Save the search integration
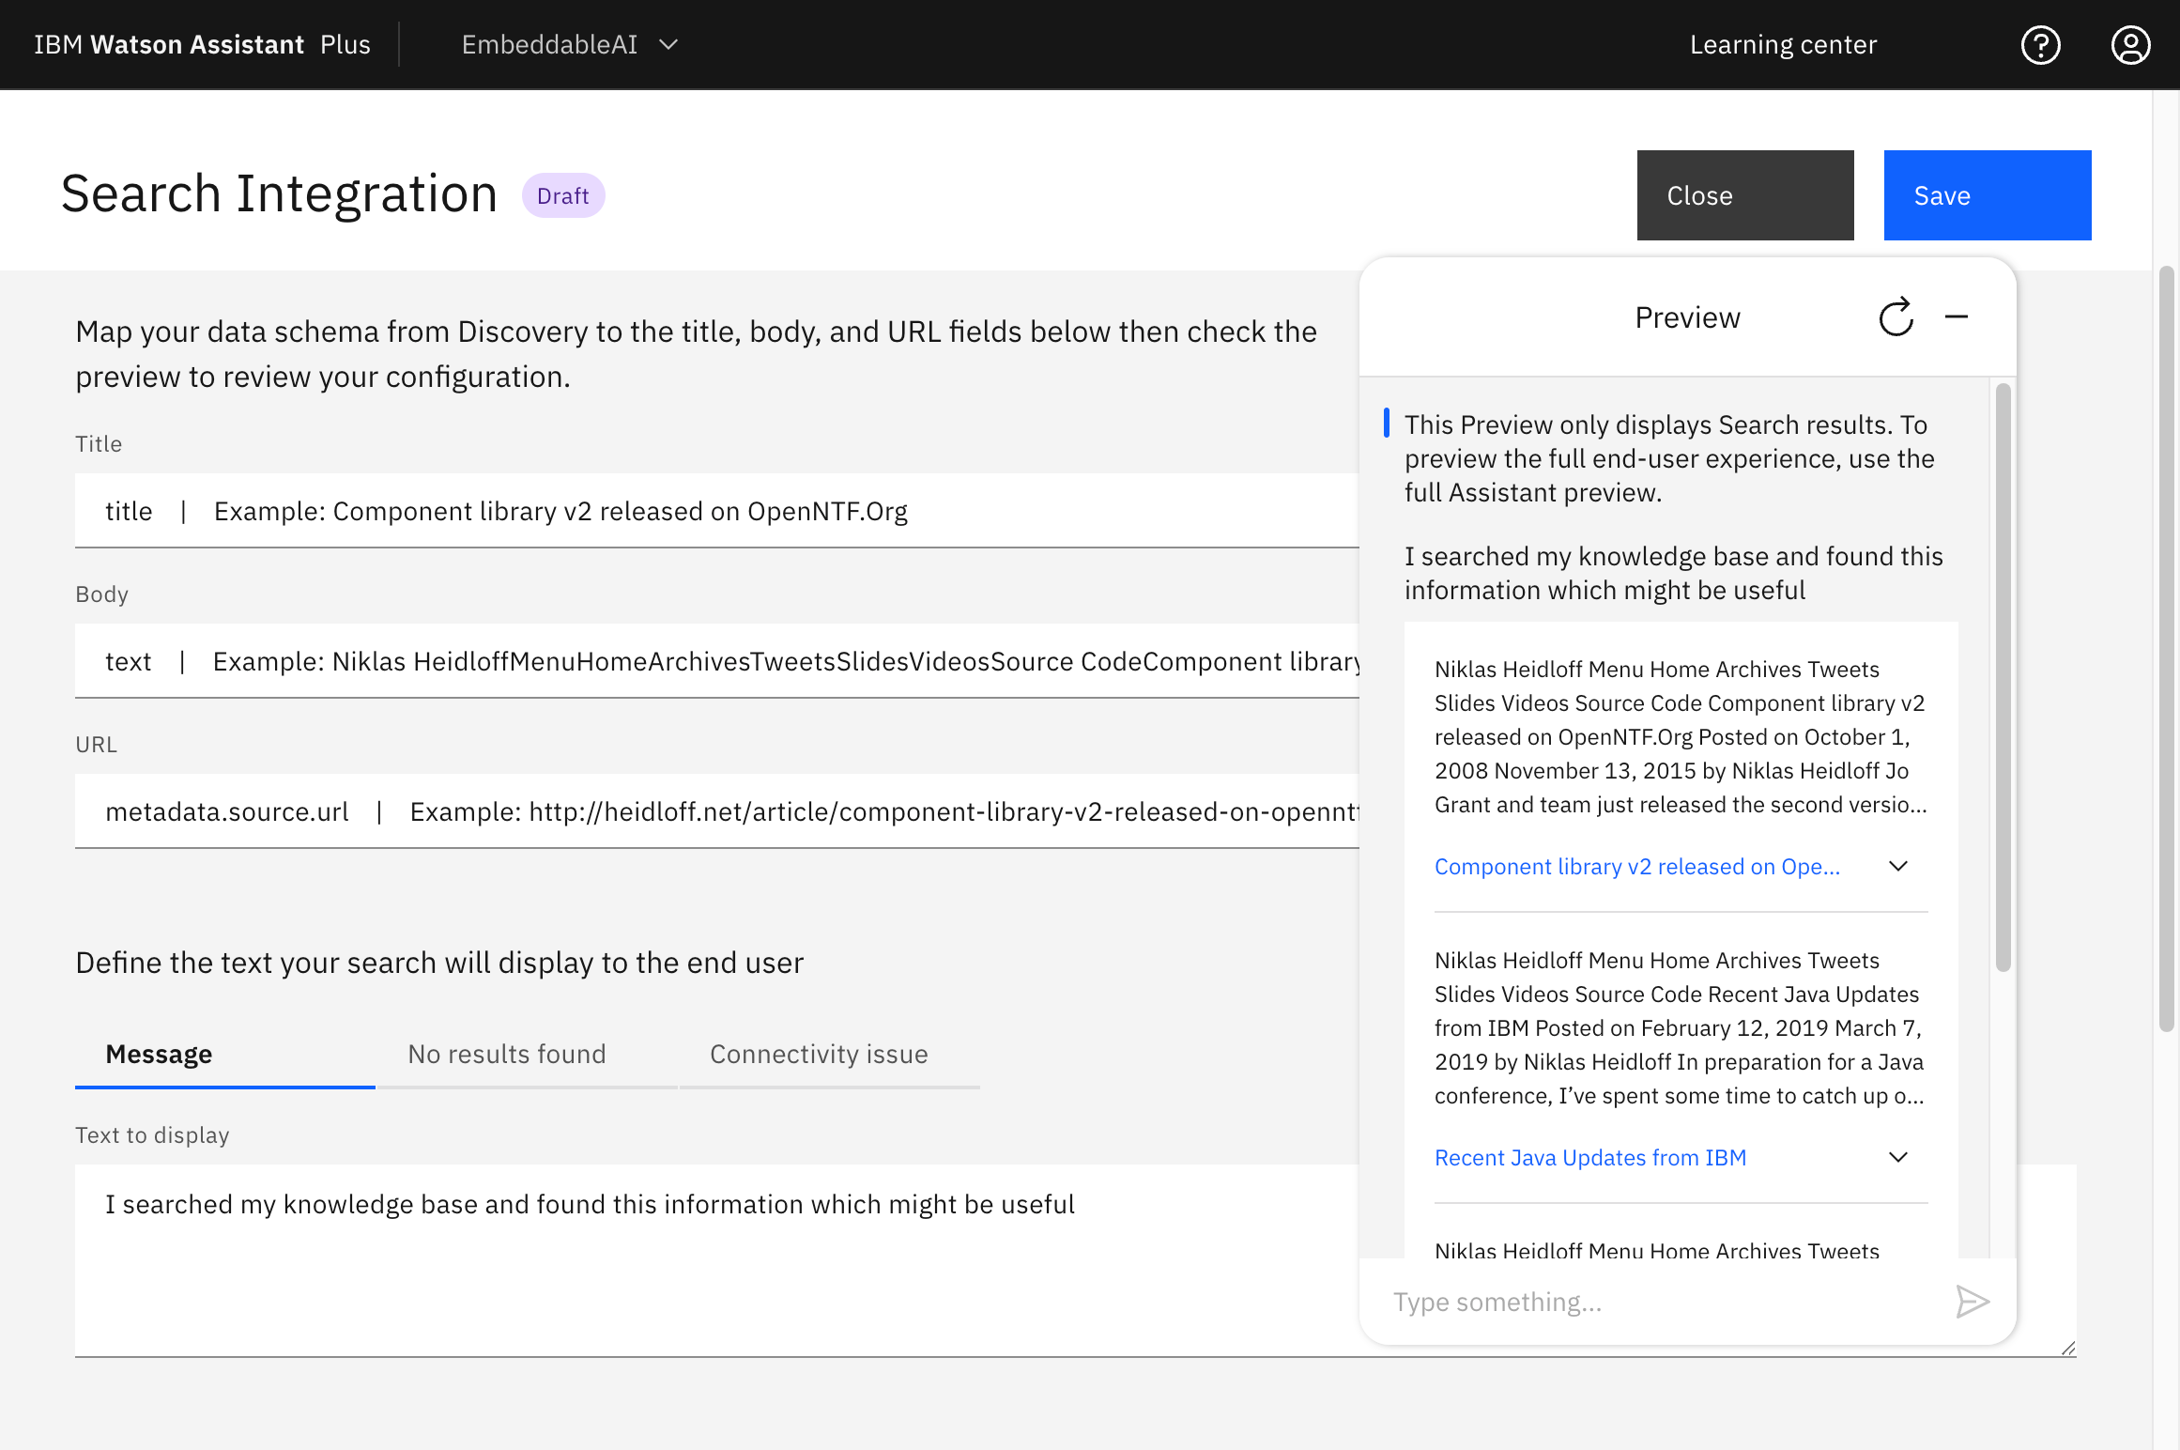 pyautogui.click(x=1988, y=195)
